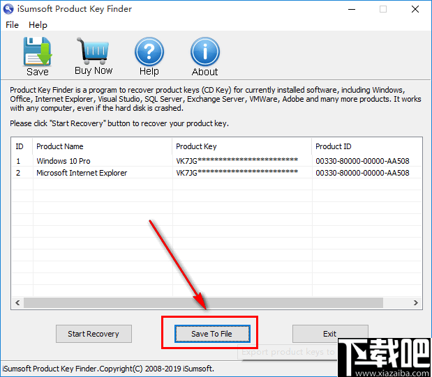Sort by the ID column header

point(22,146)
